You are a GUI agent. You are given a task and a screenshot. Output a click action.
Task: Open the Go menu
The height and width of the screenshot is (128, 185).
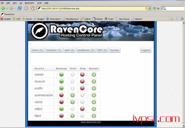pyautogui.click(x=21, y=3)
